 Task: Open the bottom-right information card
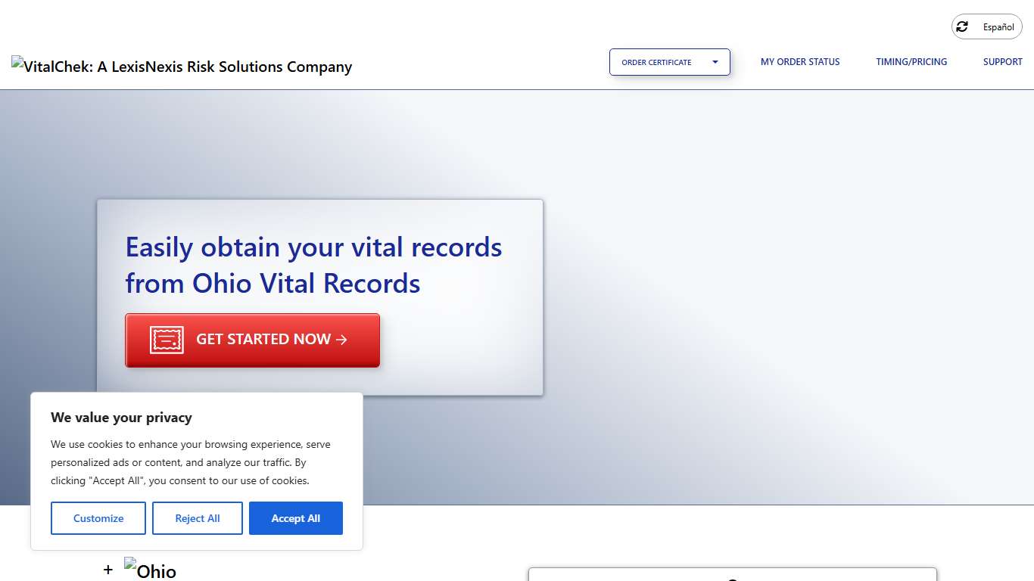coord(733,576)
